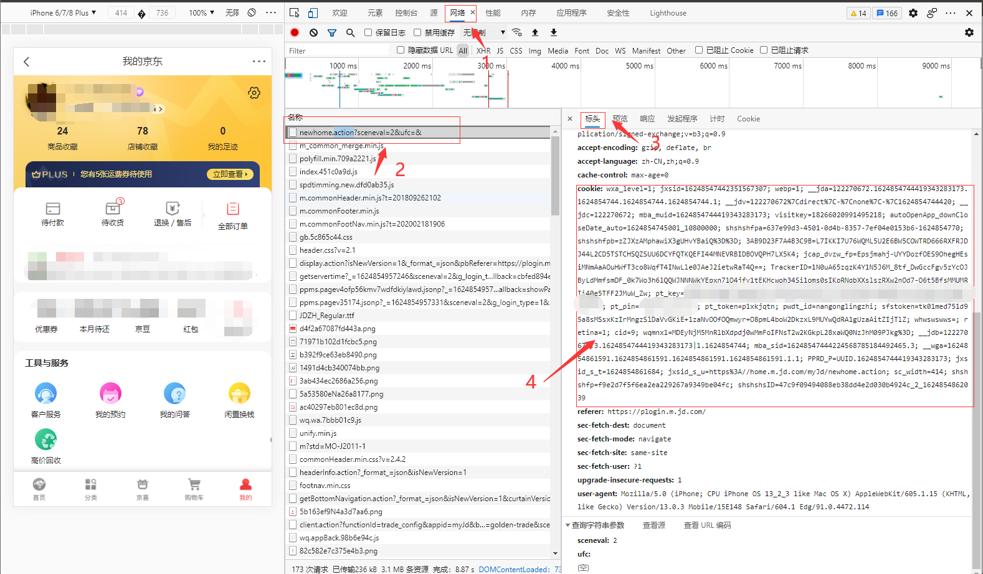Open iPhone 6/7/8 Plus device dropdown

coord(64,12)
